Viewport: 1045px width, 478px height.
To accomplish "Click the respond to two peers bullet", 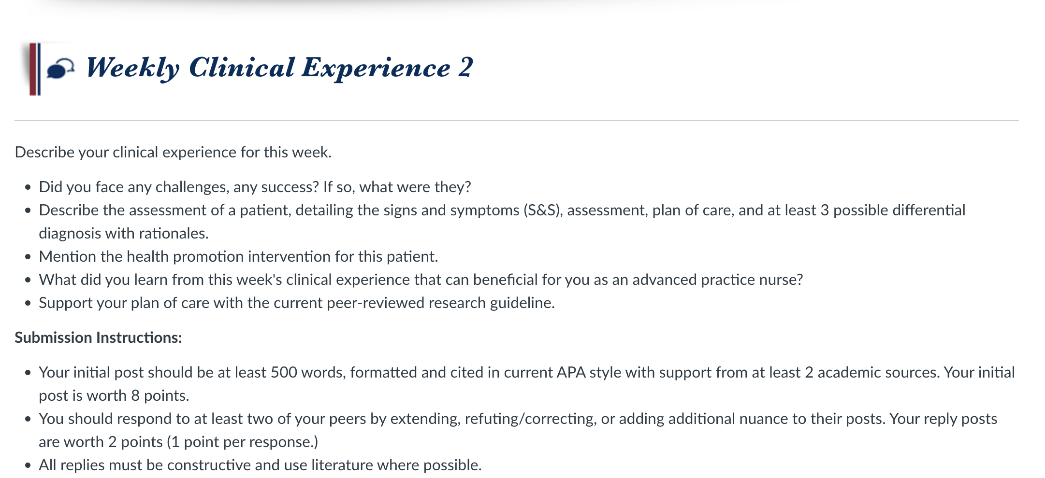I will [518, 430].
